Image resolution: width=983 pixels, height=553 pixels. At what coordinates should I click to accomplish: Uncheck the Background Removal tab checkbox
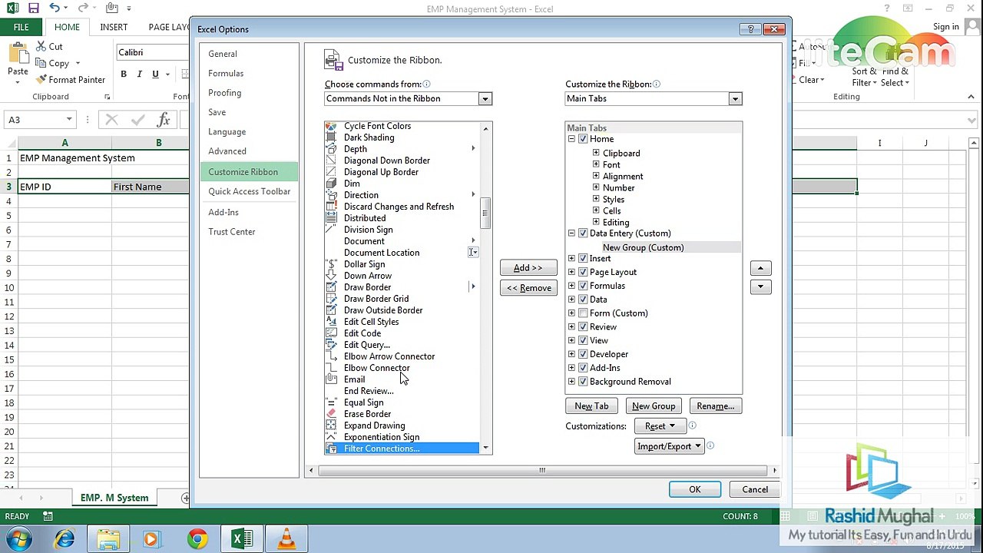click(x=583, y=382)
